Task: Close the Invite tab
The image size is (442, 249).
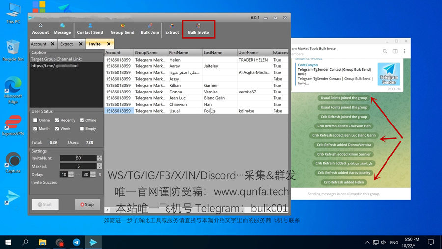Action: tap(109, 44)
